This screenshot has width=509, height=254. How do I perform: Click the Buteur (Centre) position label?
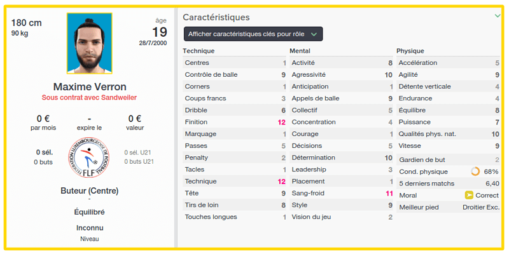pyautogui.click(x=90, y=191)
